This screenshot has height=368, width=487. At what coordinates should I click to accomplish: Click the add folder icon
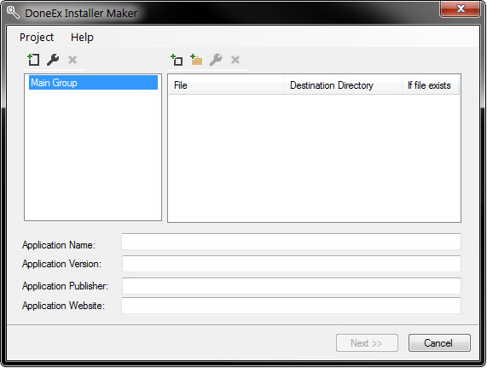196,60
